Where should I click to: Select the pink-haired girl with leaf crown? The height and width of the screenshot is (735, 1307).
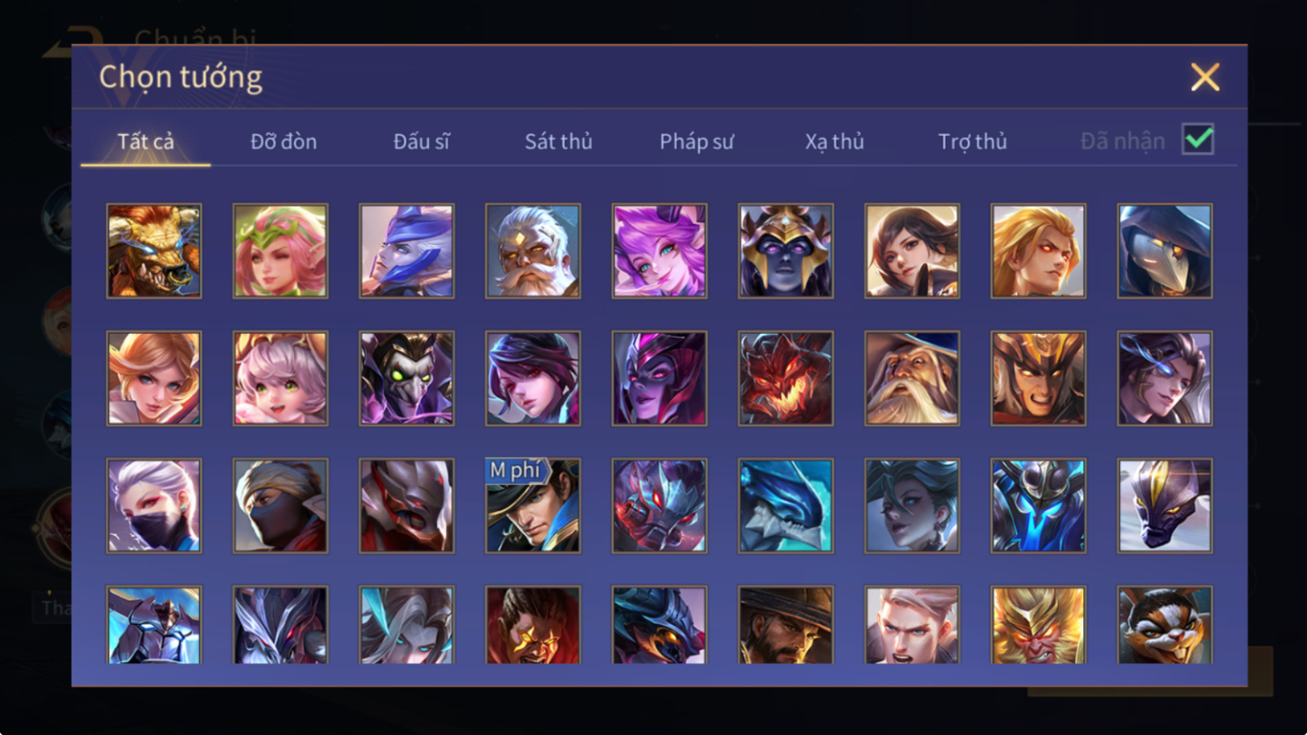point(281,251)
